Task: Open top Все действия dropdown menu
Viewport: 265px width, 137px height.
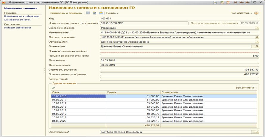Action: click(241, 13)
